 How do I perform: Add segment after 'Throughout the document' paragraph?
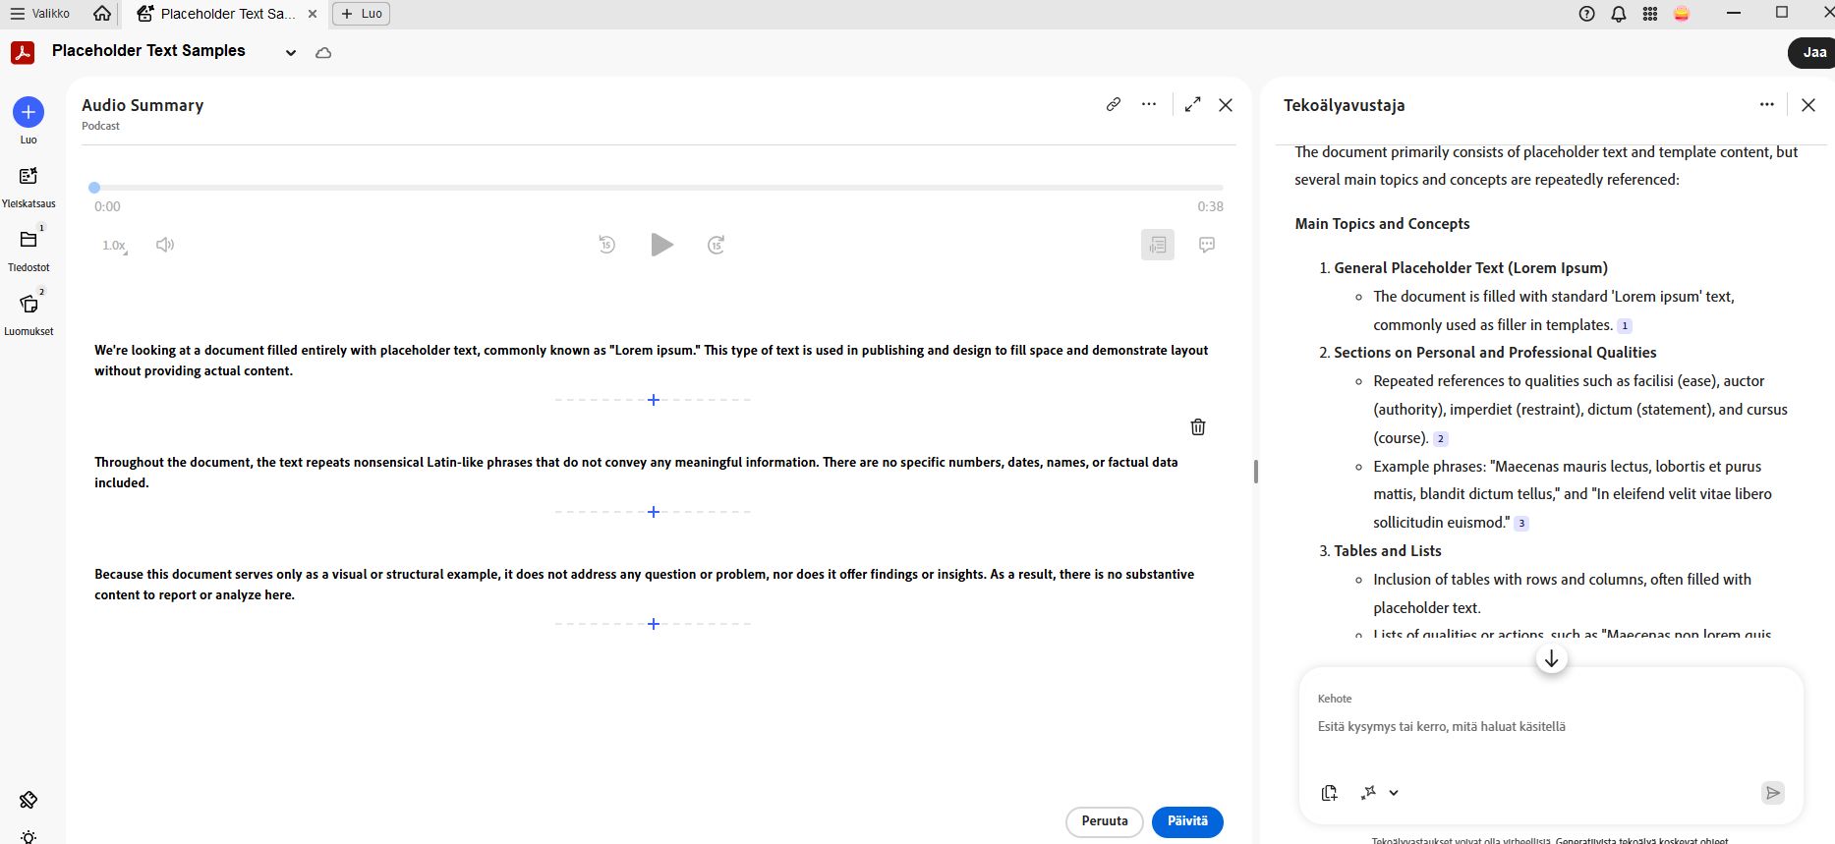click(x=654, y=512)
